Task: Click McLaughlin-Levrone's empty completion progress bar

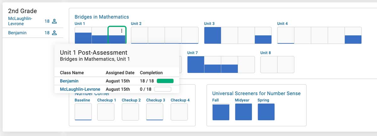Action: pos(162,89)
